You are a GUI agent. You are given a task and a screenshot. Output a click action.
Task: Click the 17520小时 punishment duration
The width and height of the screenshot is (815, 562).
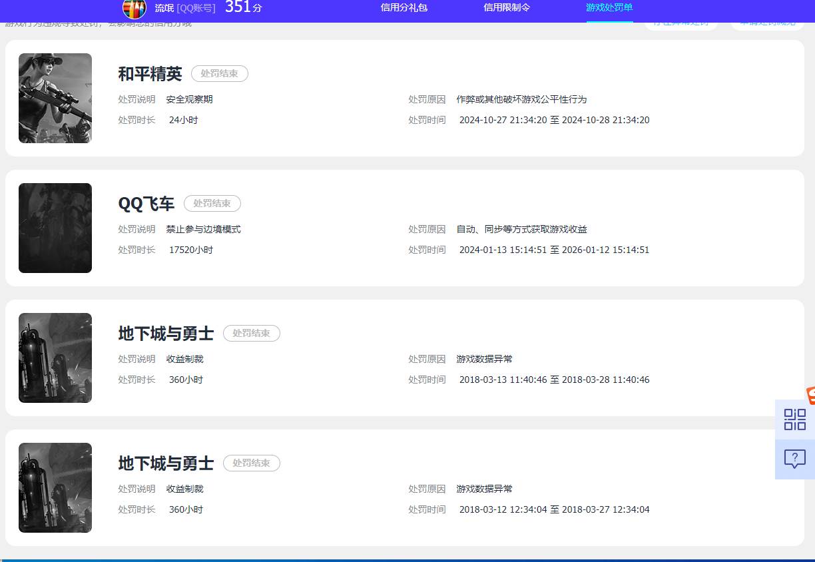tap(190, 250)
